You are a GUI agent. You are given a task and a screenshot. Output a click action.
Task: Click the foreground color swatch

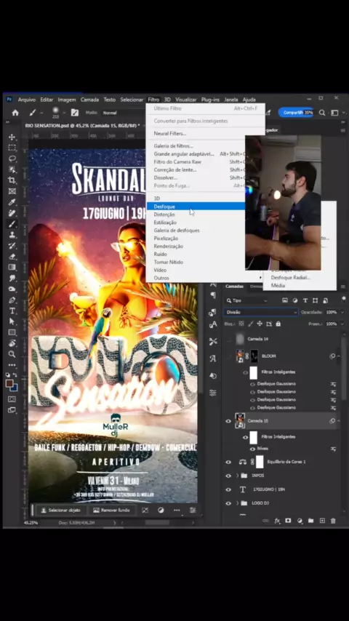(9, 383)
